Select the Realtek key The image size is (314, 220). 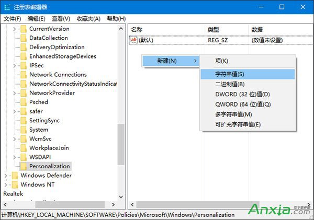click(x=13, y=194)
